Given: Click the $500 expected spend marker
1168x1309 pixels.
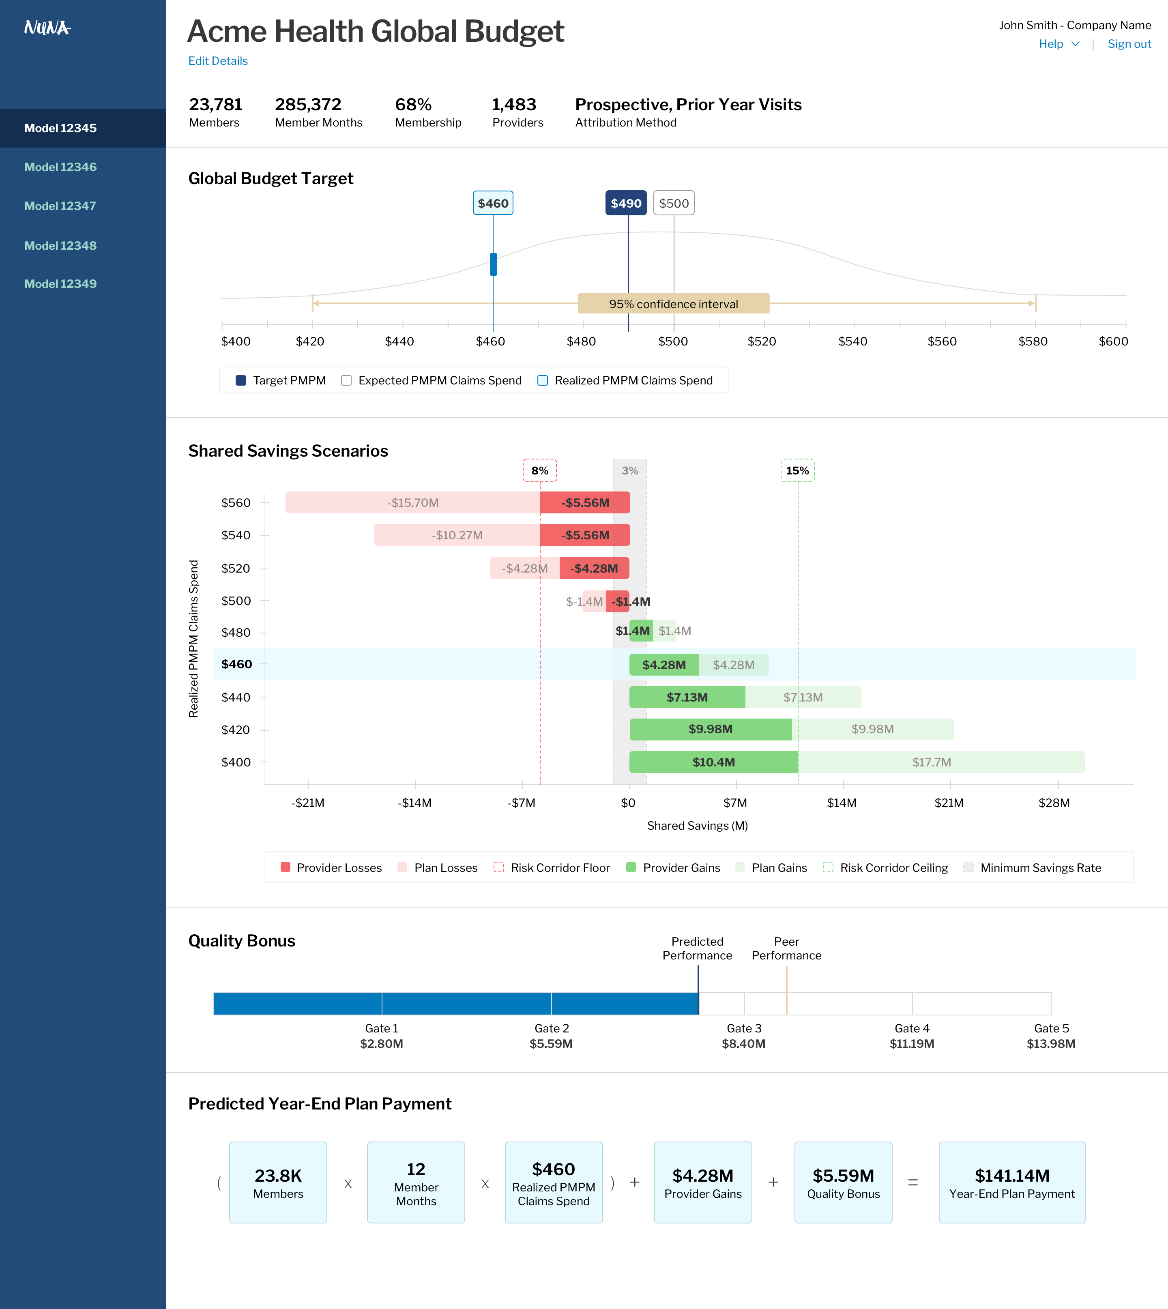Looking at the screenshot, I should tap(674, 204).
